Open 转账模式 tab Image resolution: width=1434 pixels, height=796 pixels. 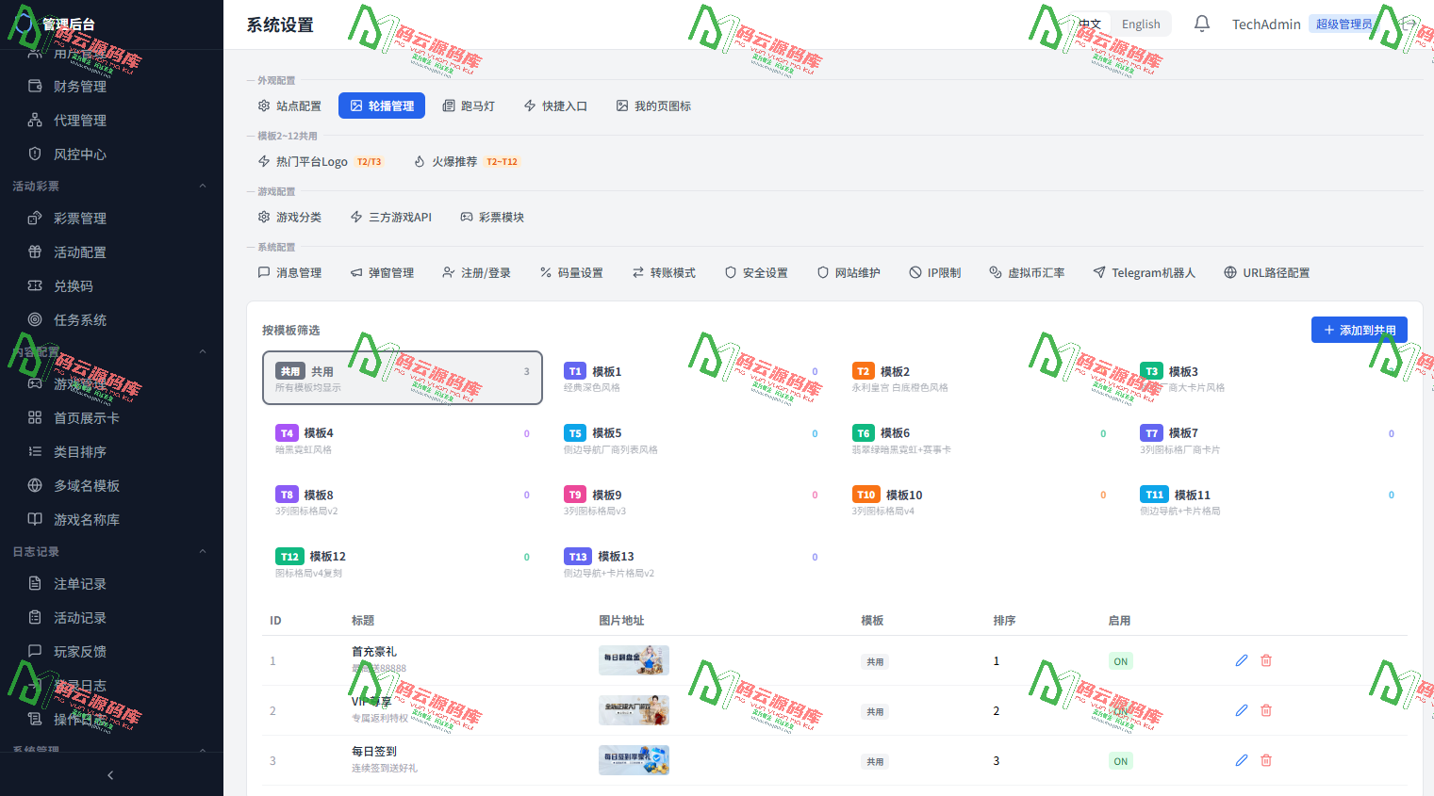664,272
